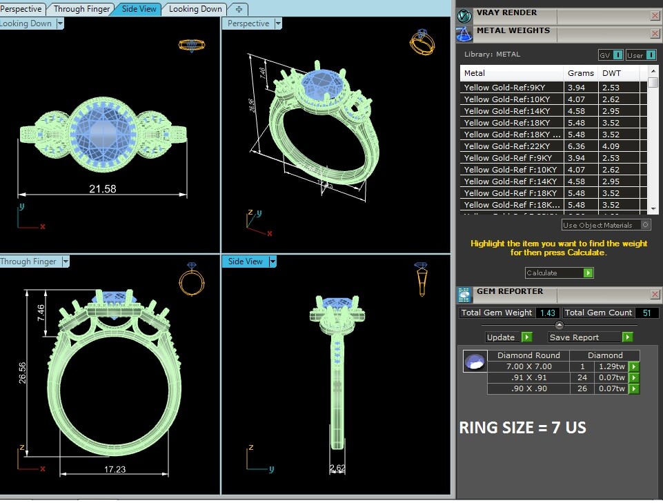Click the Update button in Gem Reporter
Image resolution: width=663 pixels, height=503 pixels.
[x=508, y=337]
